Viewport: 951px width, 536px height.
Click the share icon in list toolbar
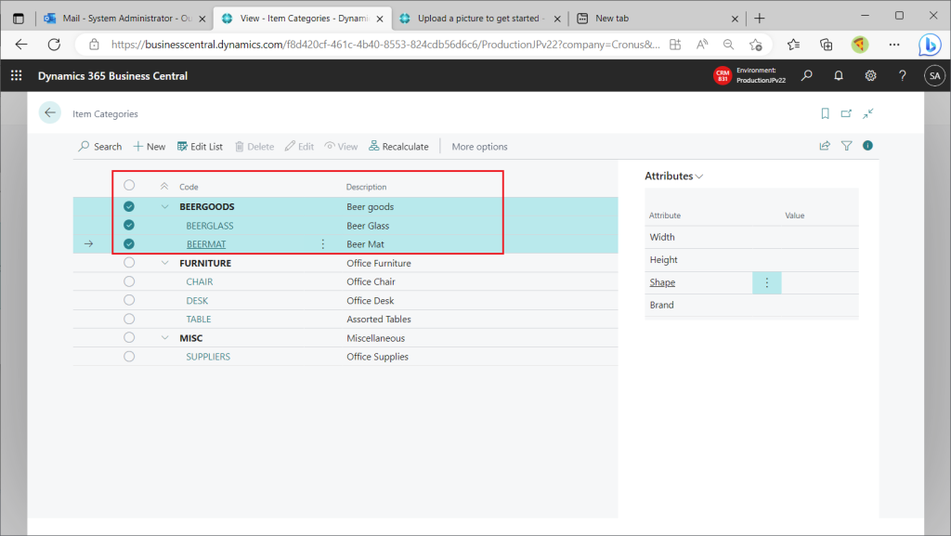tap(825, 146)
